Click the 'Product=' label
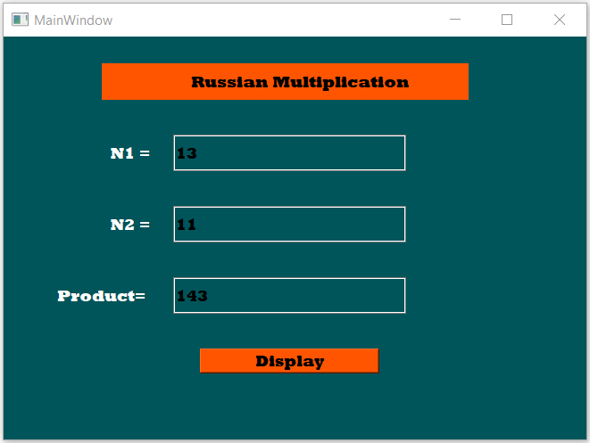Viewport: 590px width, 443px height. tap(101, 296)
